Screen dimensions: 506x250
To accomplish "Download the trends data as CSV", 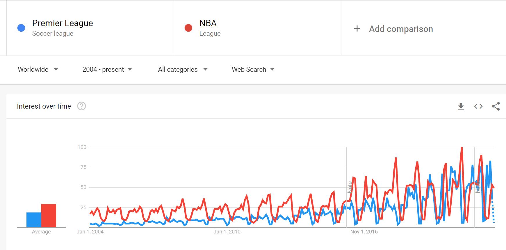I will coord(460,106).
